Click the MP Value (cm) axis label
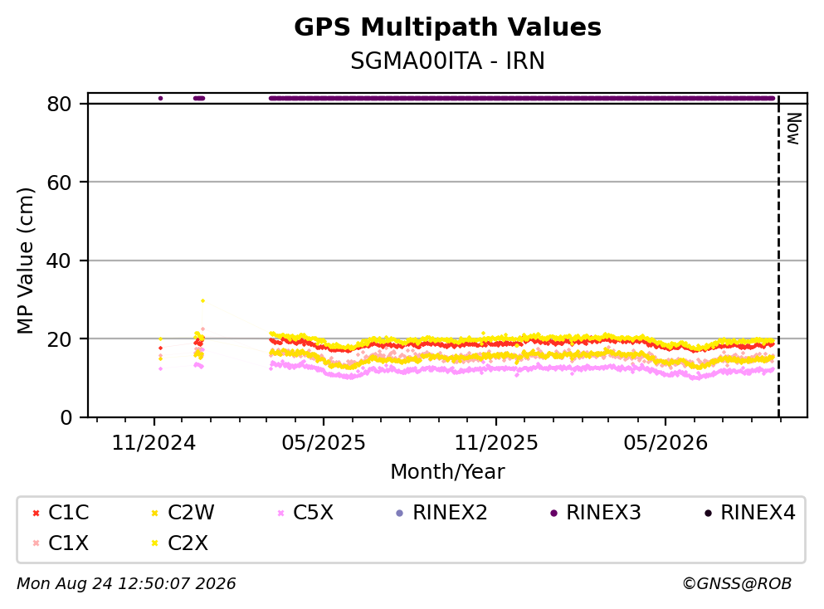824x609 pixels. 25,261
